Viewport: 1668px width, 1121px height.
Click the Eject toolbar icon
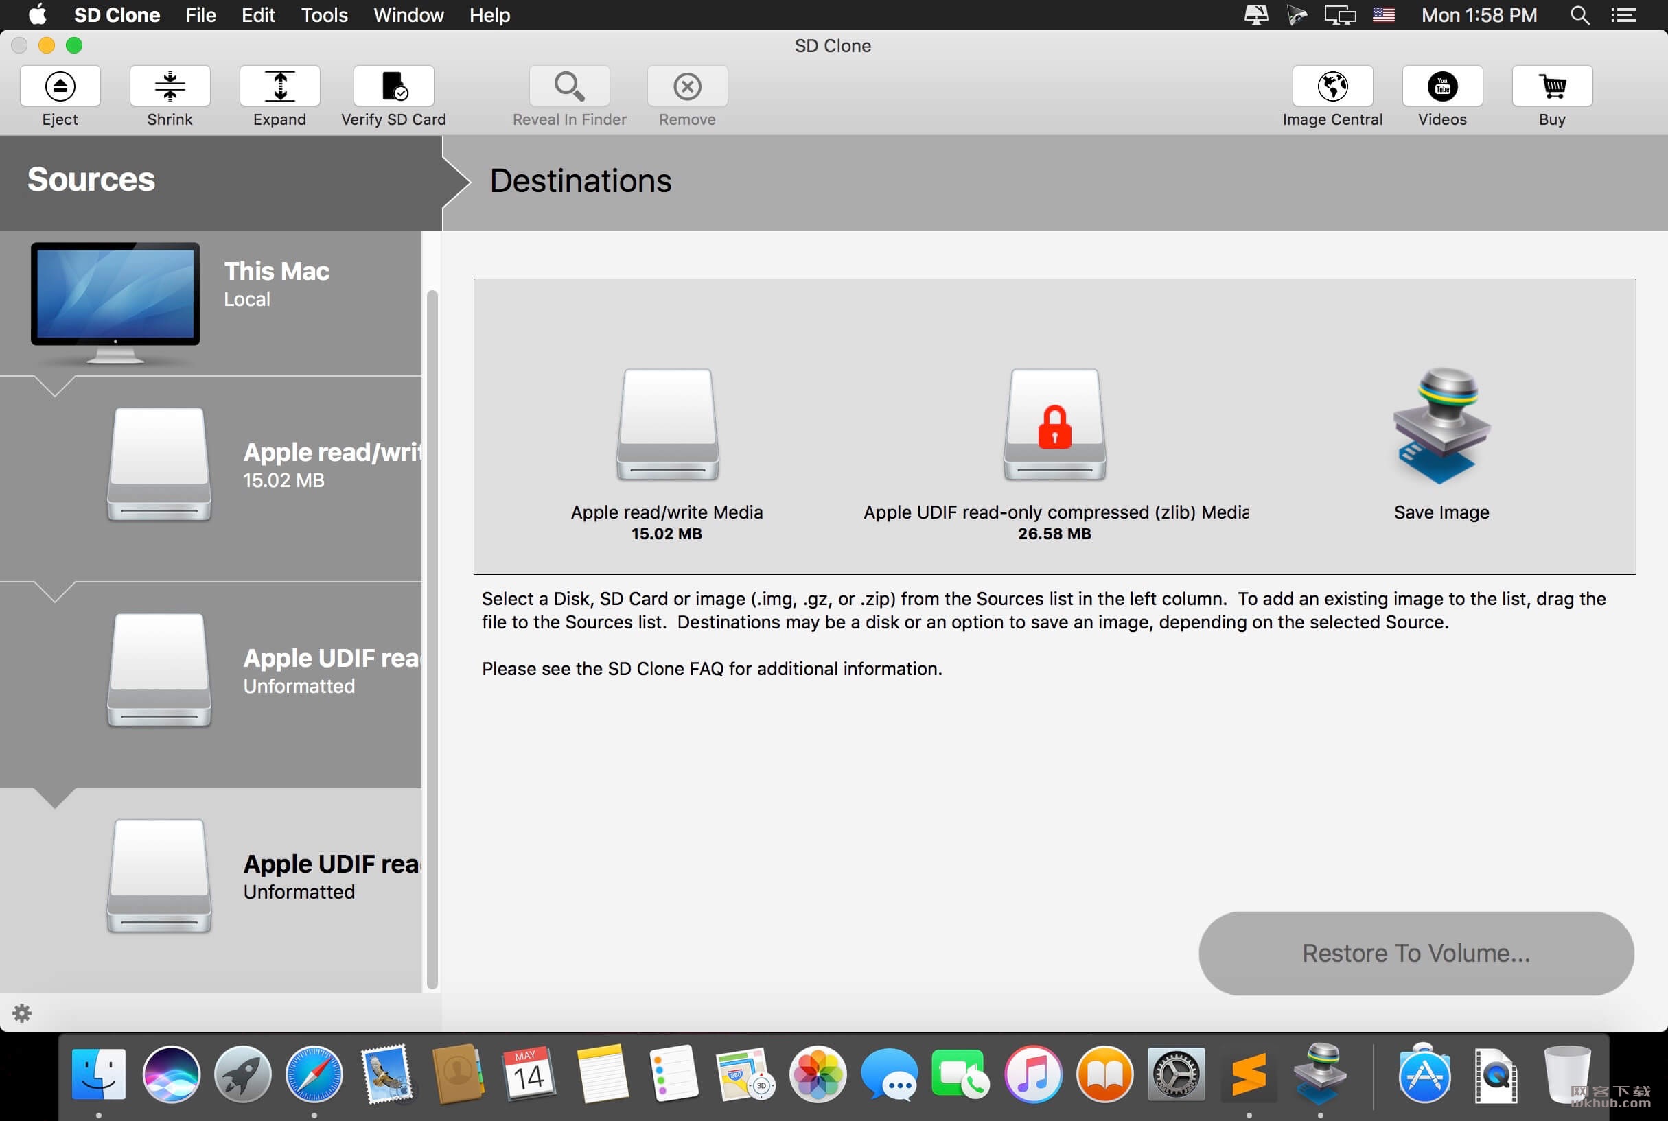coord(60,86)
